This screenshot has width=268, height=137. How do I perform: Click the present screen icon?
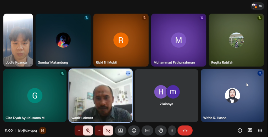120,130
